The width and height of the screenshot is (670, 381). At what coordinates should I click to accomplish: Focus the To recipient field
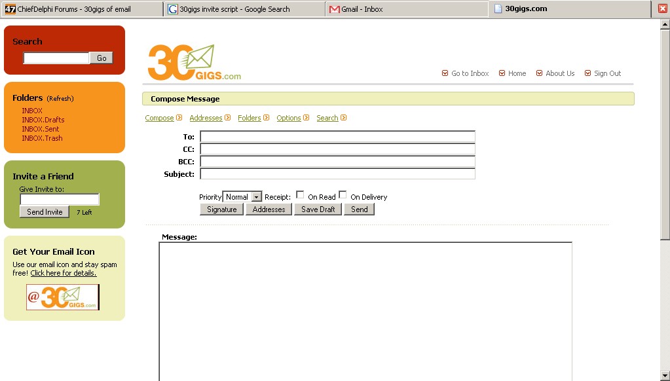click(x=337, y=137)
